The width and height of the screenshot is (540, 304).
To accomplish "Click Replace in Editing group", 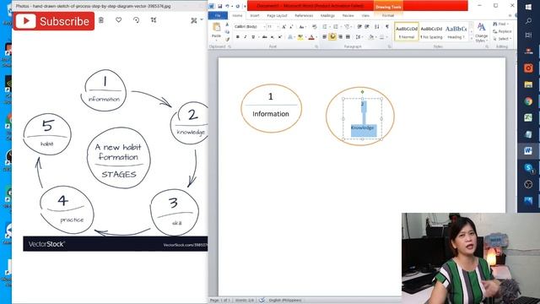I will point(502,31).
